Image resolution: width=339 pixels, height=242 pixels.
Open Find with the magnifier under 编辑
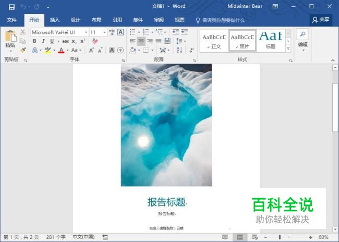[302, 34]
